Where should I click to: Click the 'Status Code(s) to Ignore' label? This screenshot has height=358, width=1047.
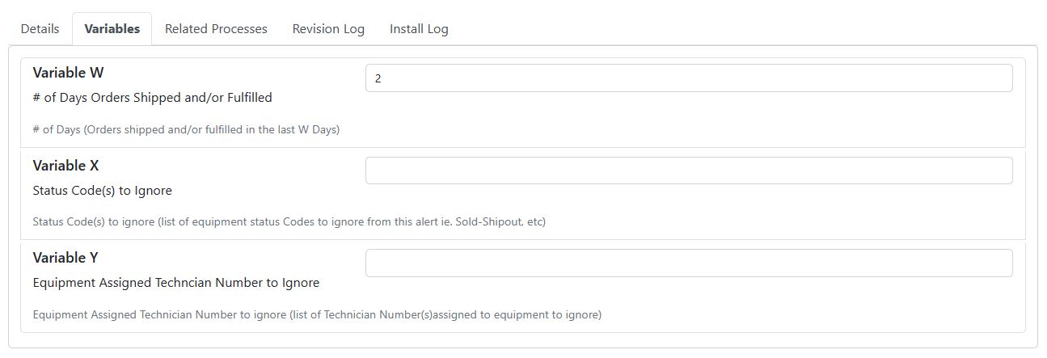tap(102, 191)
